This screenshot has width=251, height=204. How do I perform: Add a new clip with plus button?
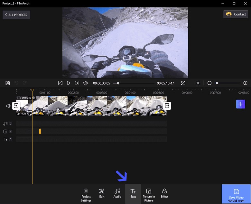tap(241, 104)
